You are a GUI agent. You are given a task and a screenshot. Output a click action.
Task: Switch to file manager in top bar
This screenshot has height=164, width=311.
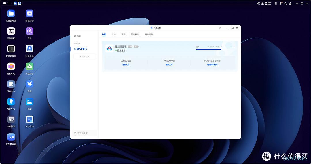coord(16,3)
